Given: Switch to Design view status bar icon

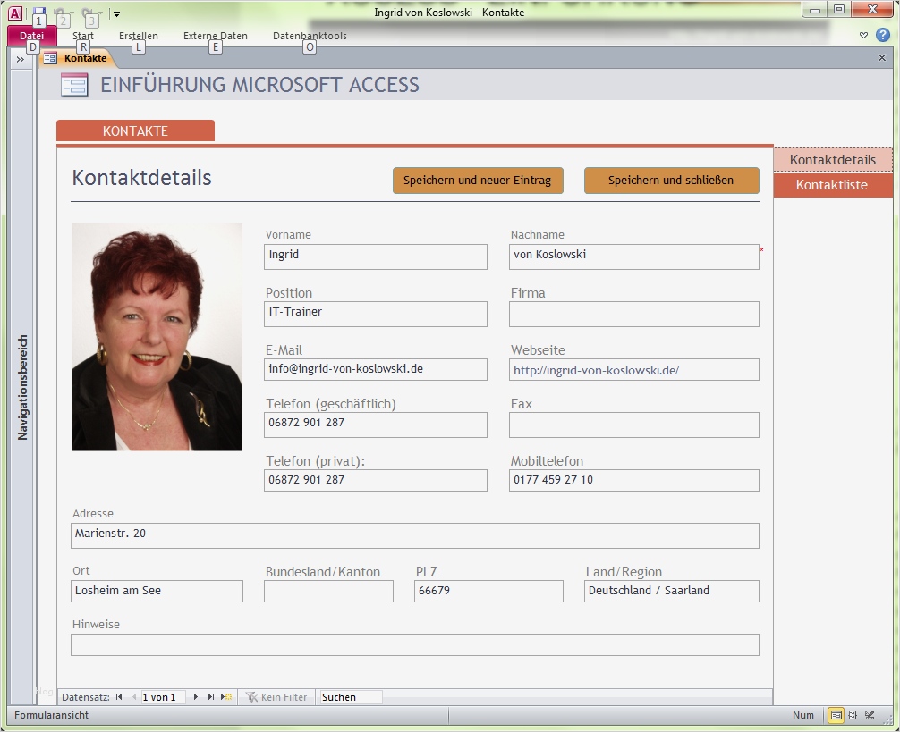Looking at the screenshot, I should (870, 715).
